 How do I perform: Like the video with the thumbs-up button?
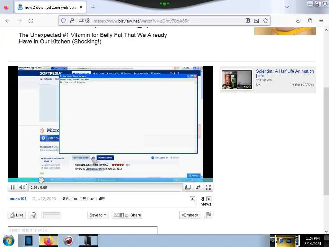17,215
